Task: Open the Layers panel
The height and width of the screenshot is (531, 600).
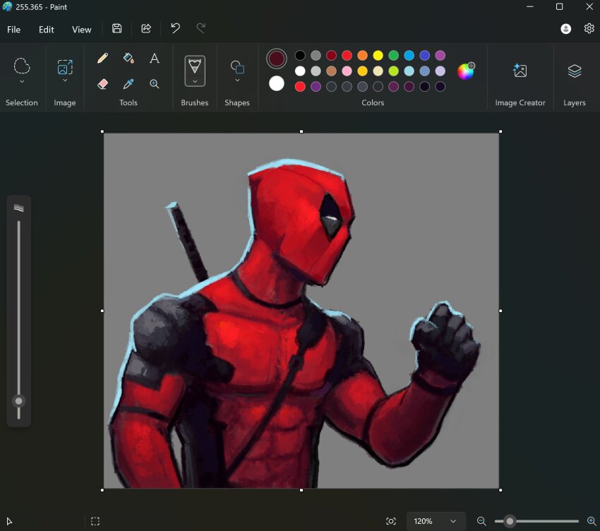Action: tap(574, 71)
